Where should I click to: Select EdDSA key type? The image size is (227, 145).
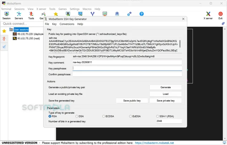coord(130,116)
